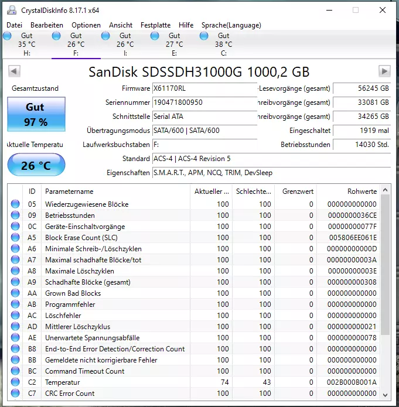Click the ID column header
The image size is (399, 407).
[x=32, y=191]
